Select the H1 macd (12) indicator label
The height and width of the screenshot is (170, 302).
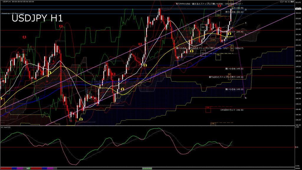point(6,127)
